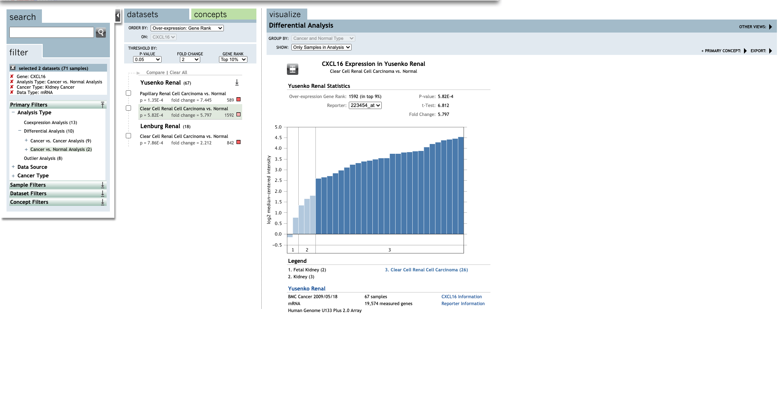Viewport: 781px width, 393px height.
Task: Remove the Gene: CXCL16 filter
Action: click(12, 76)
